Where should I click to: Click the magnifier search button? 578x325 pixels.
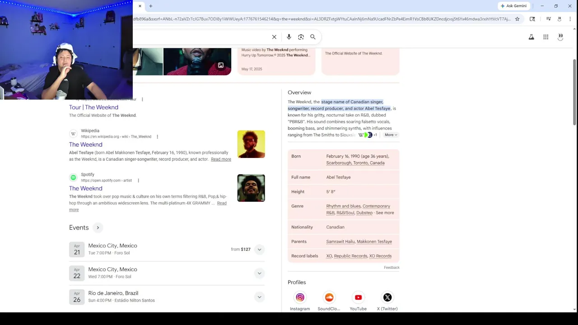click(313, 37)
